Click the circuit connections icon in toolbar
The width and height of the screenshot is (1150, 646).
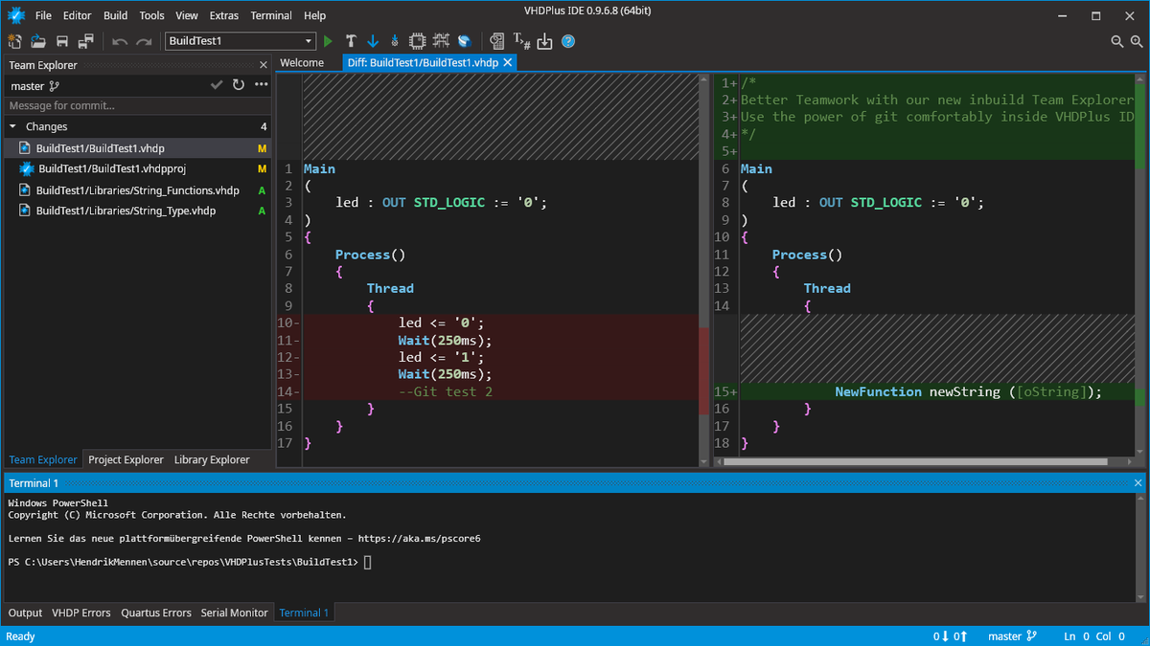[x=441, y=41]
